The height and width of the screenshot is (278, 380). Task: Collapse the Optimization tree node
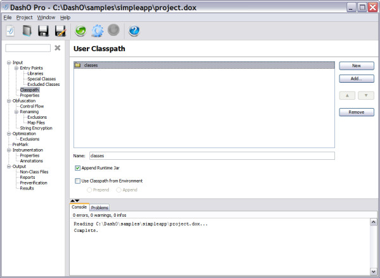(9, 134)
